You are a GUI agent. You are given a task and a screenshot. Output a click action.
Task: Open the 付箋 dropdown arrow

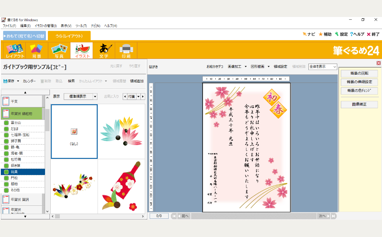tap(138, 96)
